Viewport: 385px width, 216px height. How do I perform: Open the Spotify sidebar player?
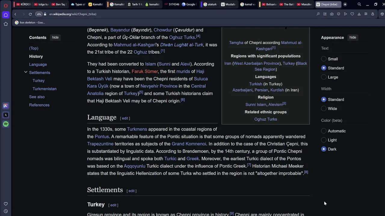[6, 124]
